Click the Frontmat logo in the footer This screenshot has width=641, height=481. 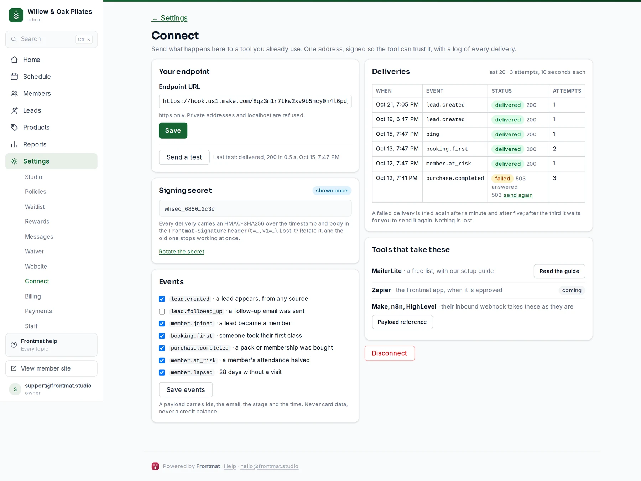155,466
